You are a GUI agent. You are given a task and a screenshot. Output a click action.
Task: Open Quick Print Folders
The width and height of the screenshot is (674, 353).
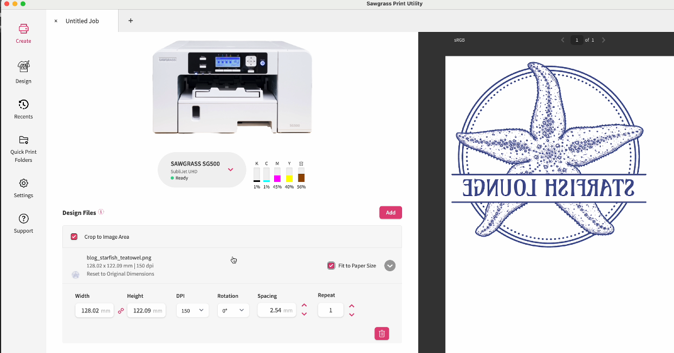(x=23, y=148)
